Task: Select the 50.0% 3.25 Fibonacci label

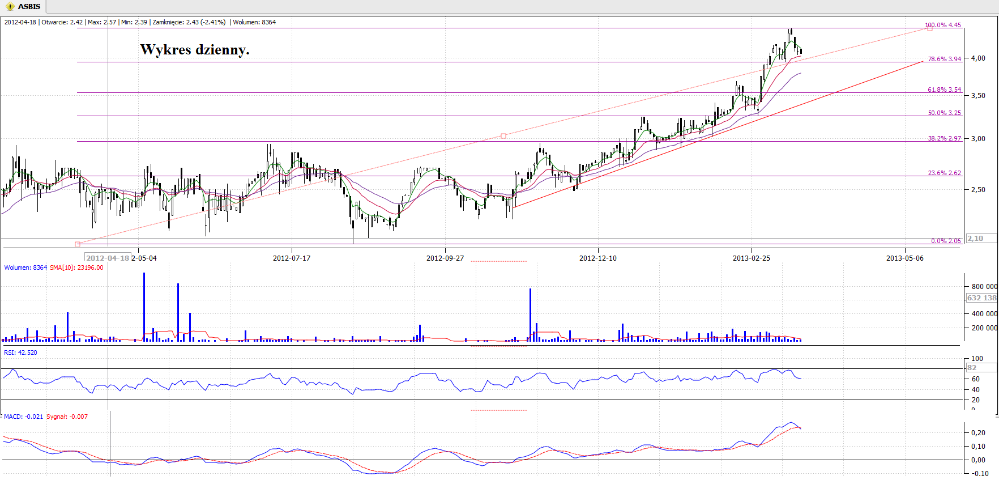Action: coord(945,113)
